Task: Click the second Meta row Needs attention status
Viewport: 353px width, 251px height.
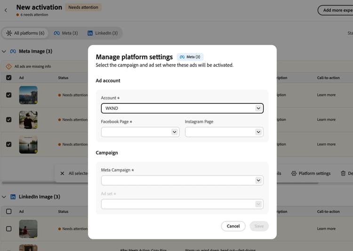Action: coord(73,120)
